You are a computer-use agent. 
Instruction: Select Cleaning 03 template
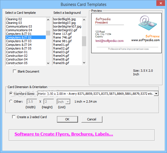pyautogui.click(x=26, y=23)
